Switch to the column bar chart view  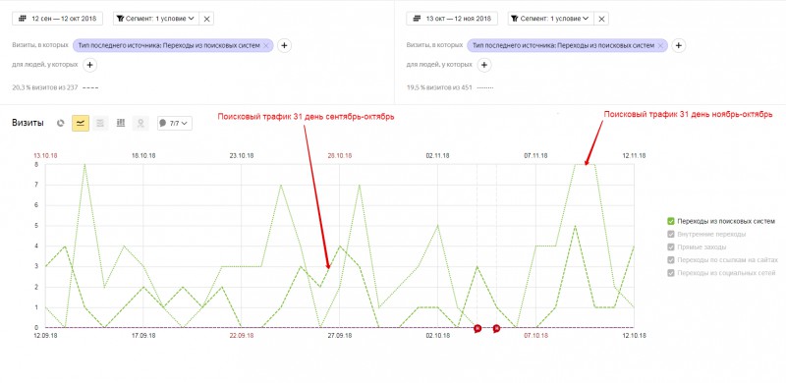[120, 123]
